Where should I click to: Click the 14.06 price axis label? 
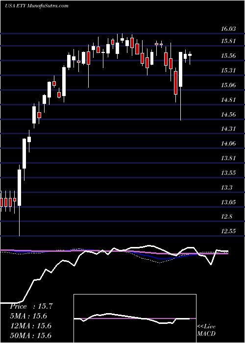coord(229,144)
